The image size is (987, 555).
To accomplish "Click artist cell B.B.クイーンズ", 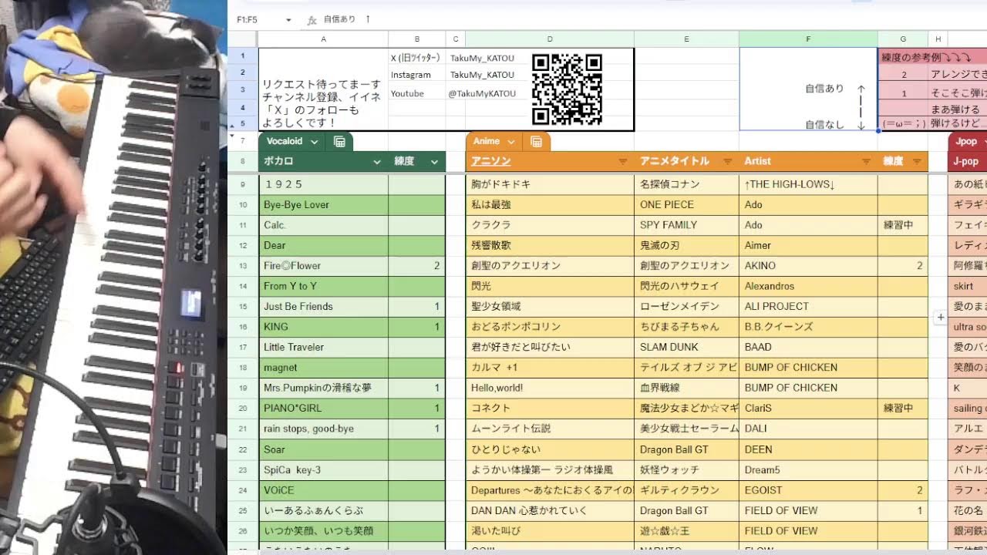I will 808,327.
